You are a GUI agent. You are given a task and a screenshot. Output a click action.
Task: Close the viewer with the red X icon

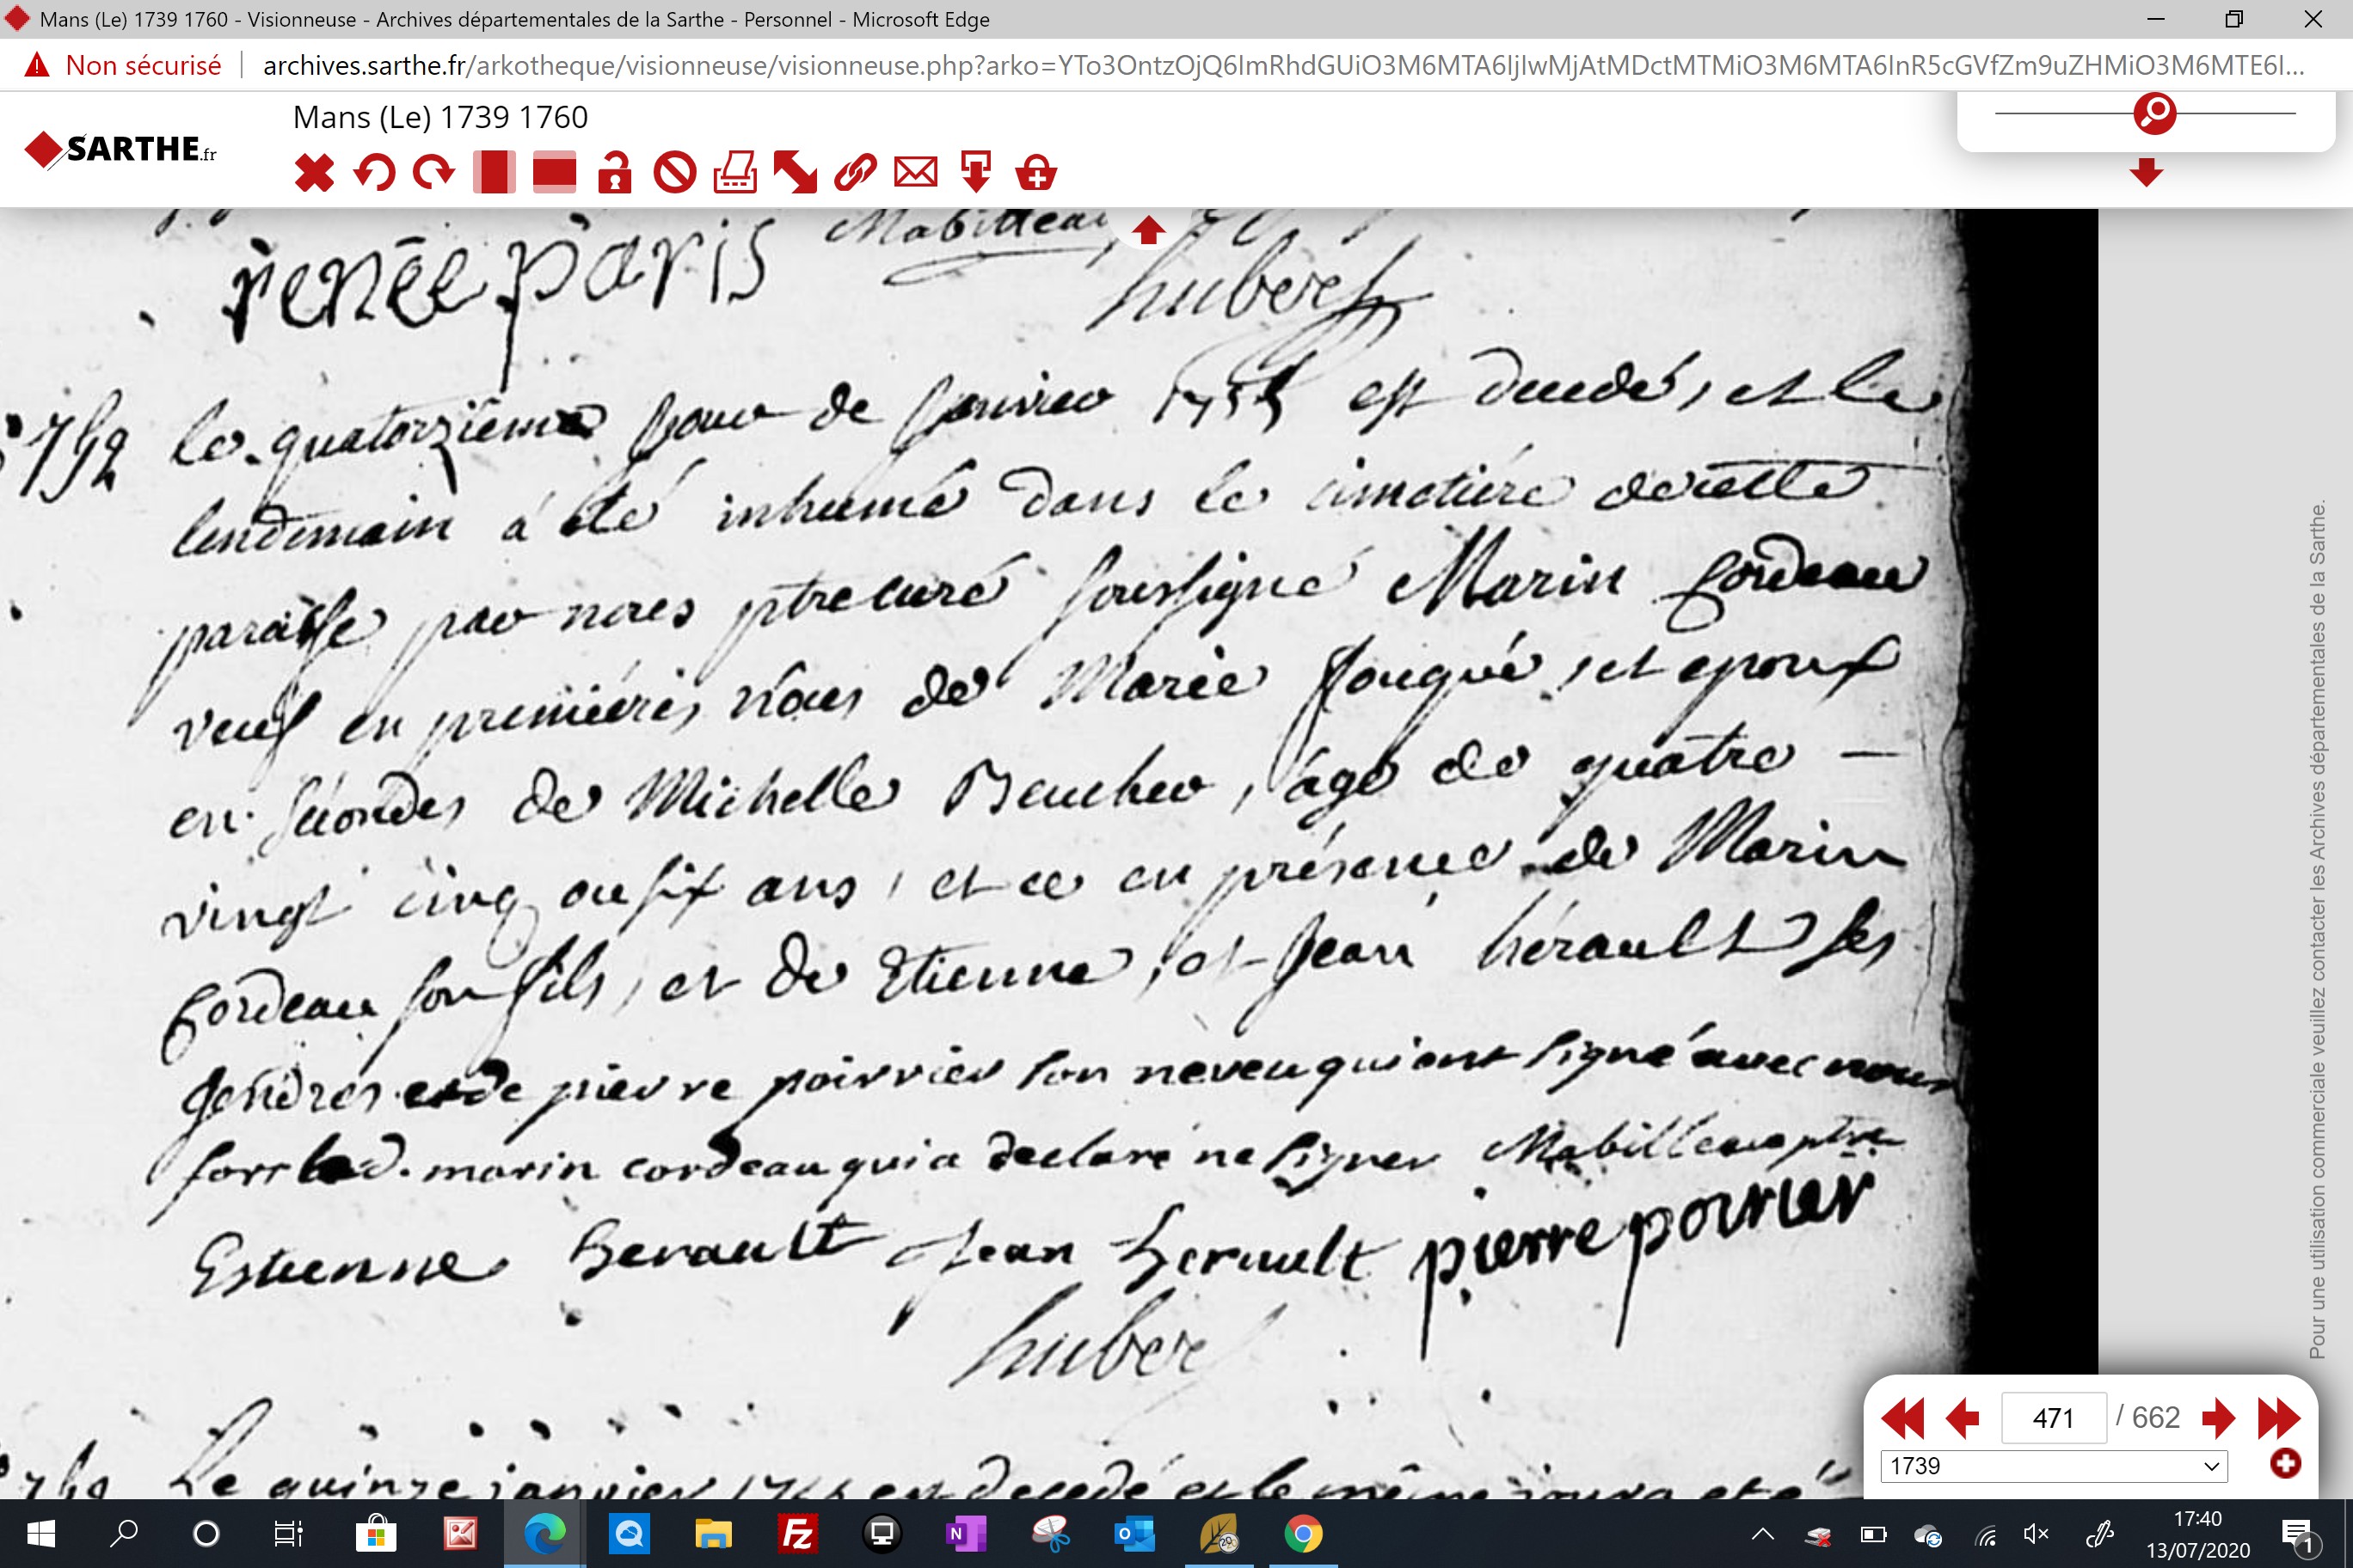coord(314,173)
